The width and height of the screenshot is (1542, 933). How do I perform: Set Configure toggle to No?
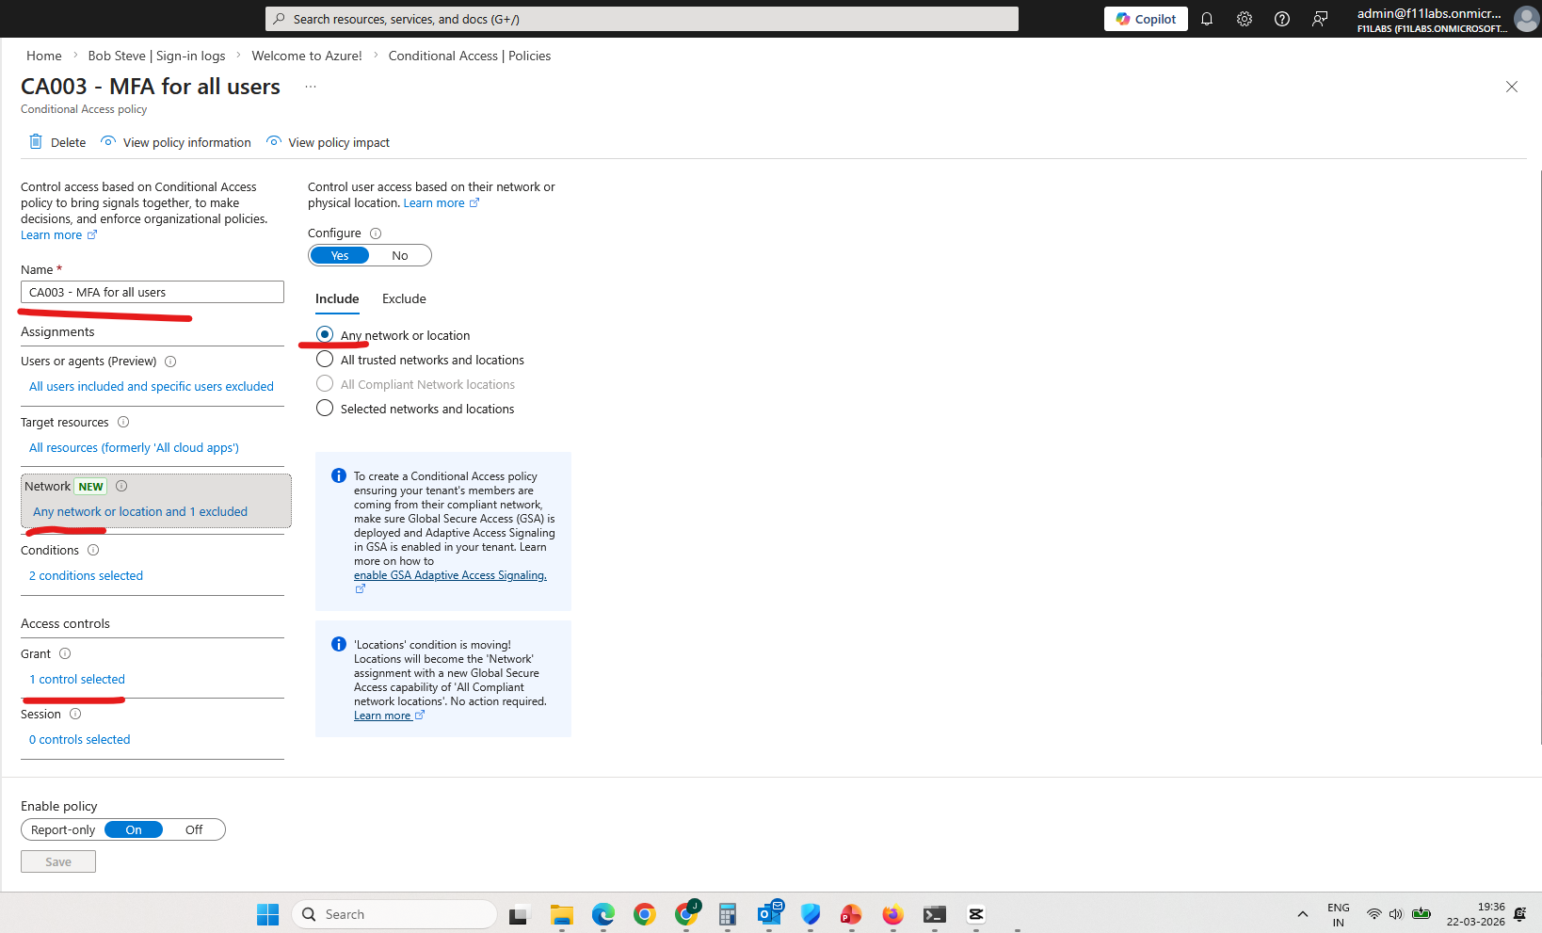coord(400,256)
